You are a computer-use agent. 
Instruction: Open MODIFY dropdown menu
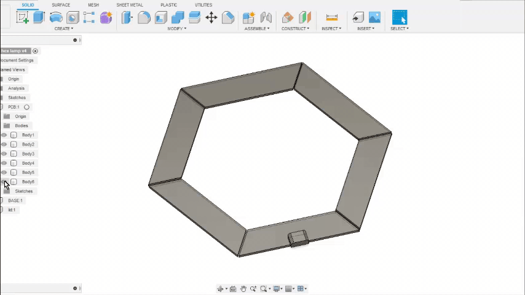click(x=177, y=29)
